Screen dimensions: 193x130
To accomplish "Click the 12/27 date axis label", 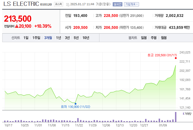I will (x=144, y=125).
